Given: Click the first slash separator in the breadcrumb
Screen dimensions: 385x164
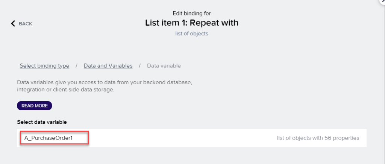Looking at the screenshot, I should pos(76,66).
